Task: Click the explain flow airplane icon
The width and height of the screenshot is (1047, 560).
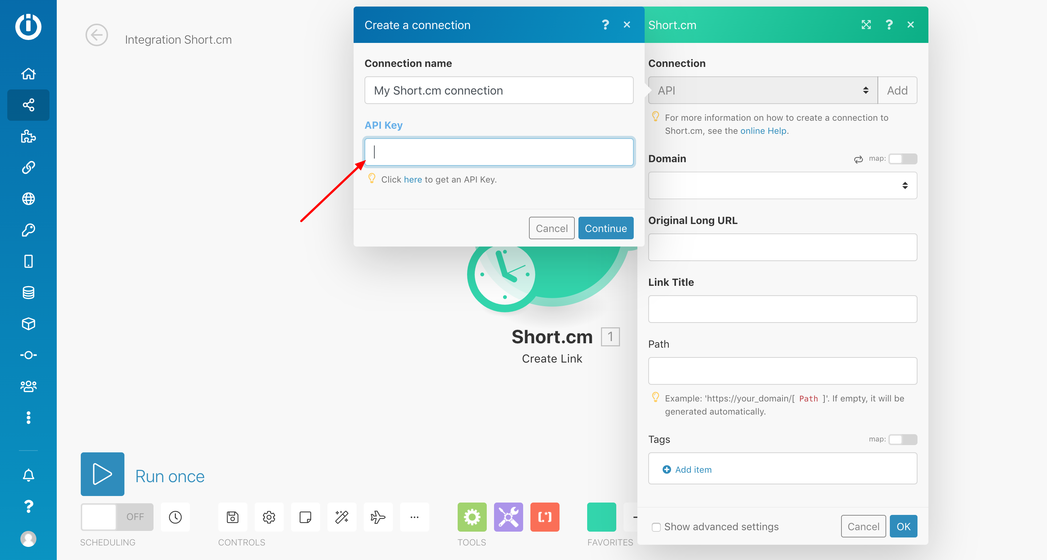Action: click(x=378, y=517)
